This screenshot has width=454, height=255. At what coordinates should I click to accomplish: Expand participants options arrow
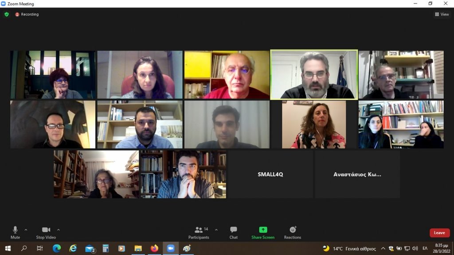pos(216,230)
